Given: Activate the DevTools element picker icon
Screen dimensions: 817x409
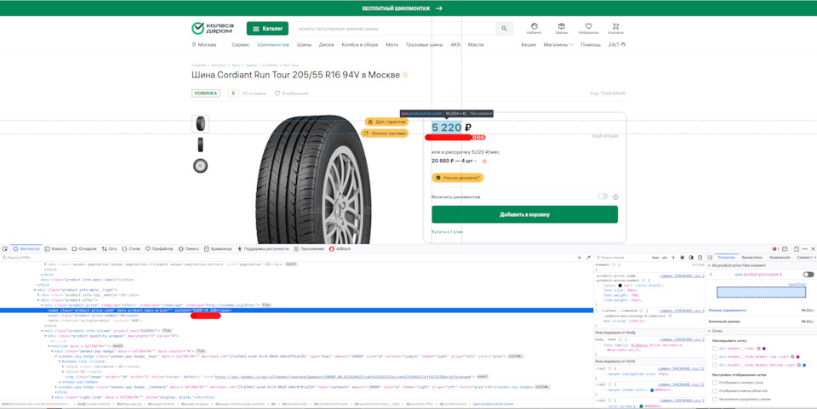Looking at the screenshot, I should click(5, 249).
